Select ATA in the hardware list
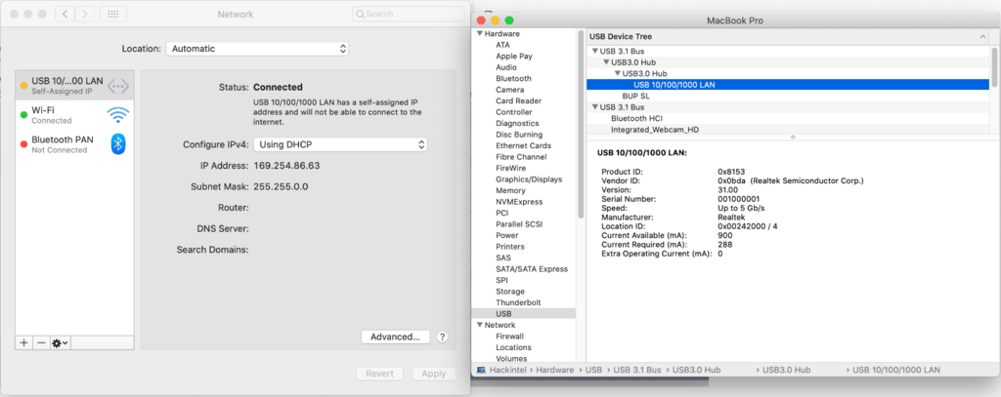 click(502, 45)
